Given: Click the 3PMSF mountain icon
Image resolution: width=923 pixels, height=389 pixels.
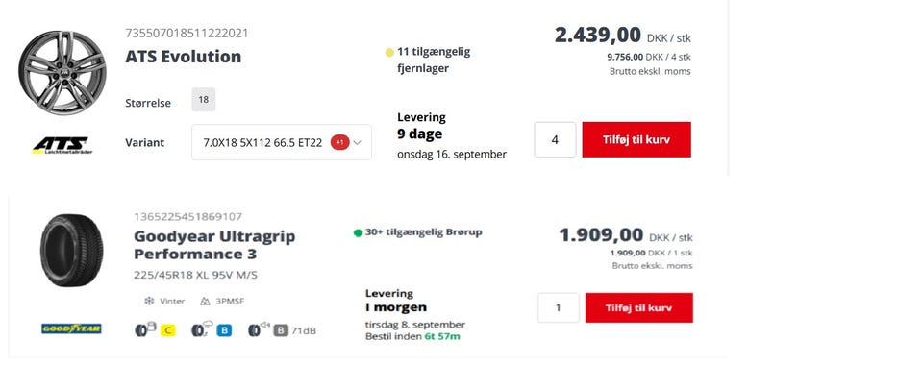Looking at the screenshot, I should click(x=205, y=301).
